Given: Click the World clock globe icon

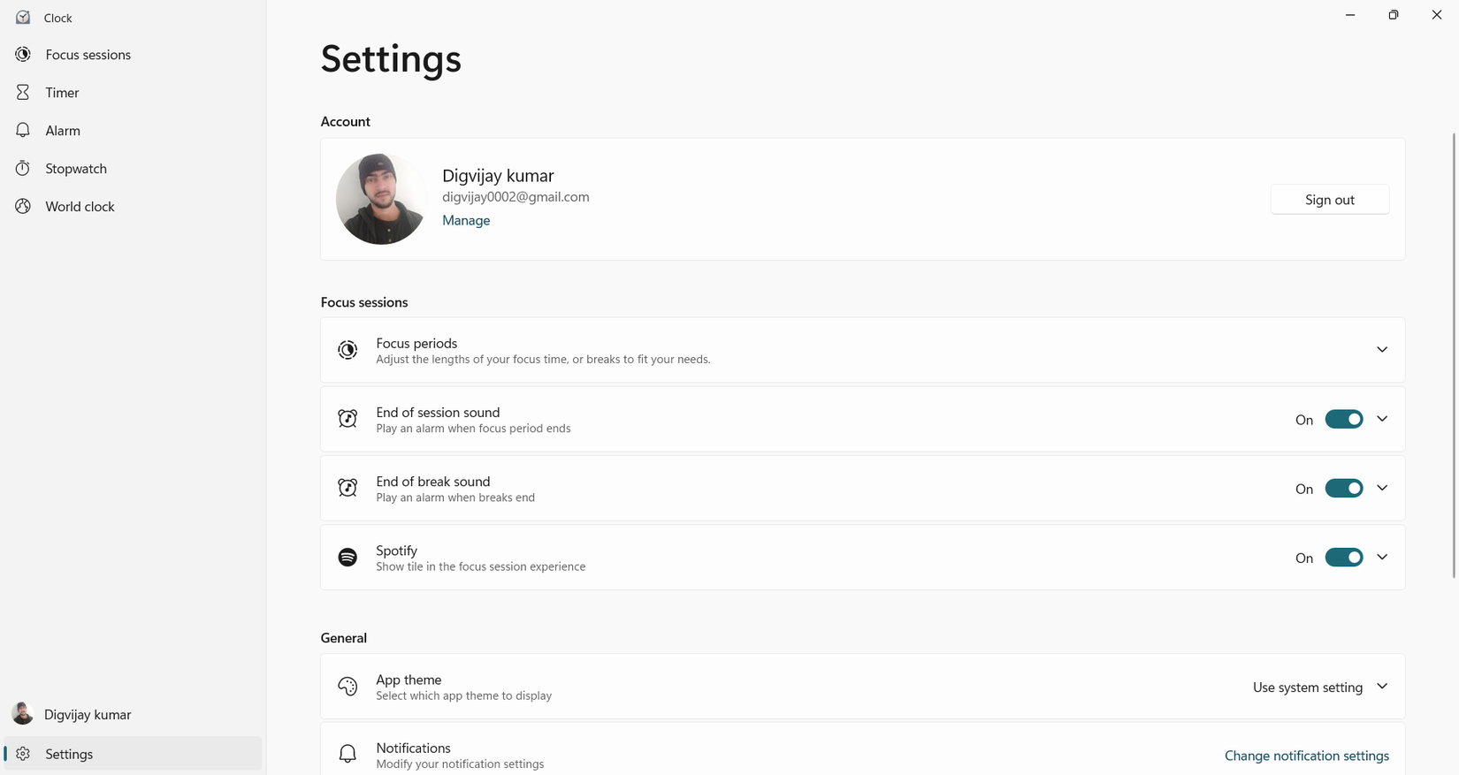Looking at the screenshot, I should click(x=23, y=207).
